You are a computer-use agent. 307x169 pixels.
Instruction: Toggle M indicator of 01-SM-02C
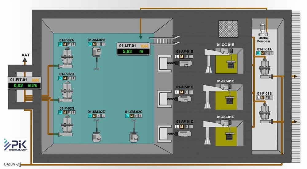point(132,116)
